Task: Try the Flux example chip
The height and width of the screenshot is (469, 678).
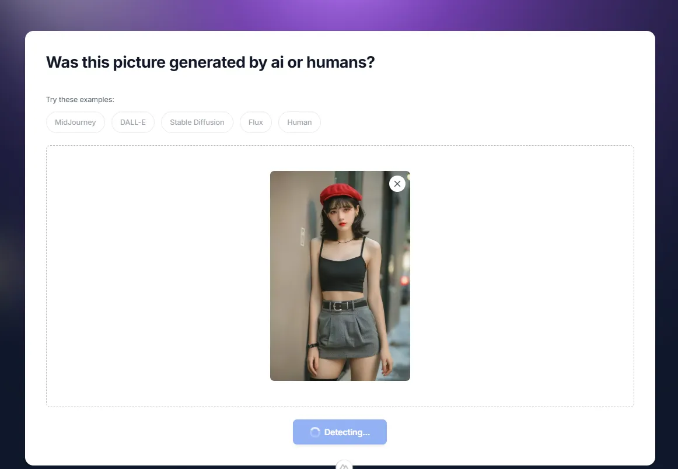Action: click(256, 123)
